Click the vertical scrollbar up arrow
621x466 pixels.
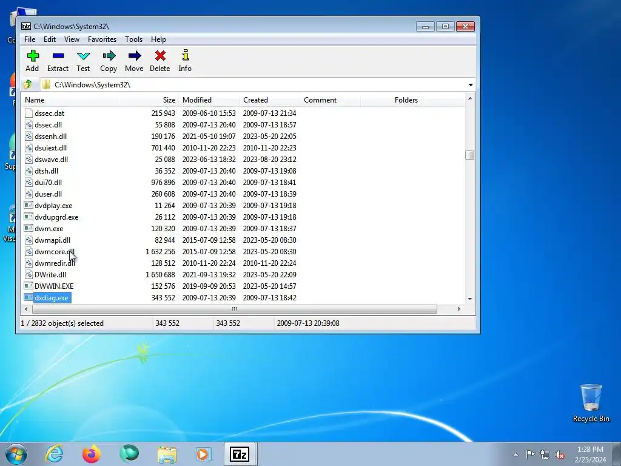coord(470,98)
